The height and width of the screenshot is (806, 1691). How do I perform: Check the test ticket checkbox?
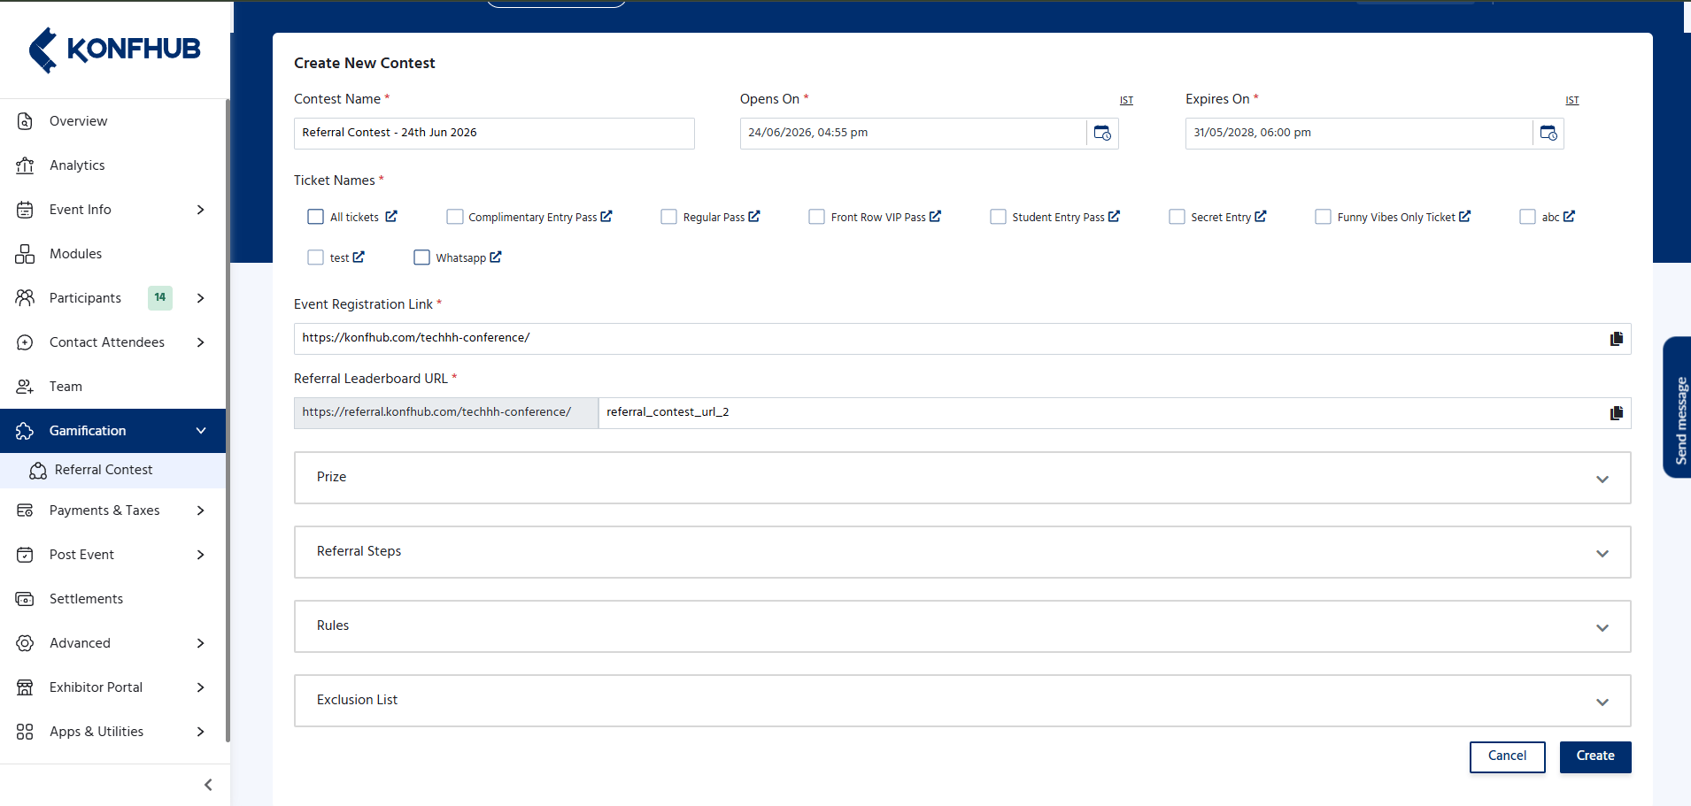[315, 257]
